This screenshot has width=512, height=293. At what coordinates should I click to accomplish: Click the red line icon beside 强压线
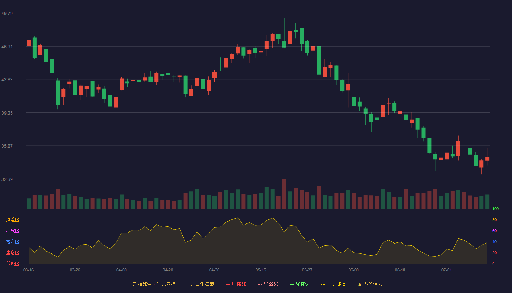pyautogui.click(x=228, y=284)
